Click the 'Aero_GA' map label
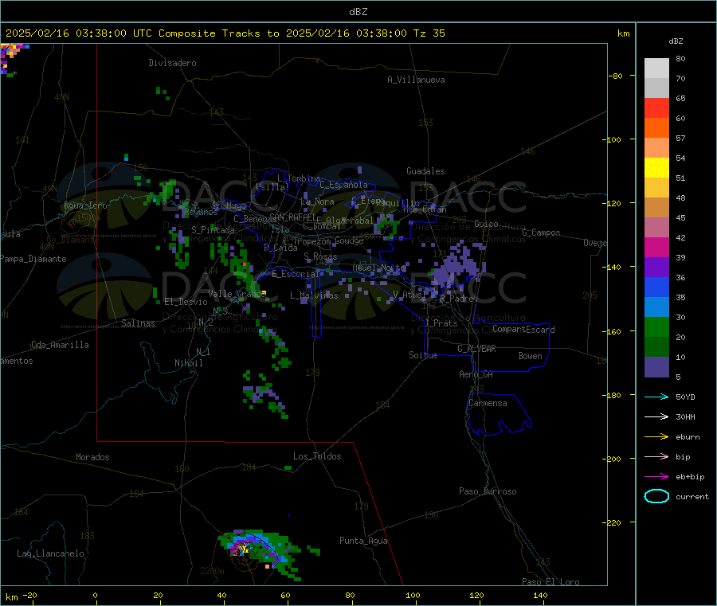The image size is (717, 606). coord(476,374)
